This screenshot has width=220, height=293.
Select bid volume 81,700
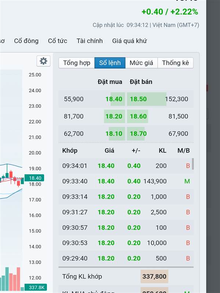(x=74, y=116)
